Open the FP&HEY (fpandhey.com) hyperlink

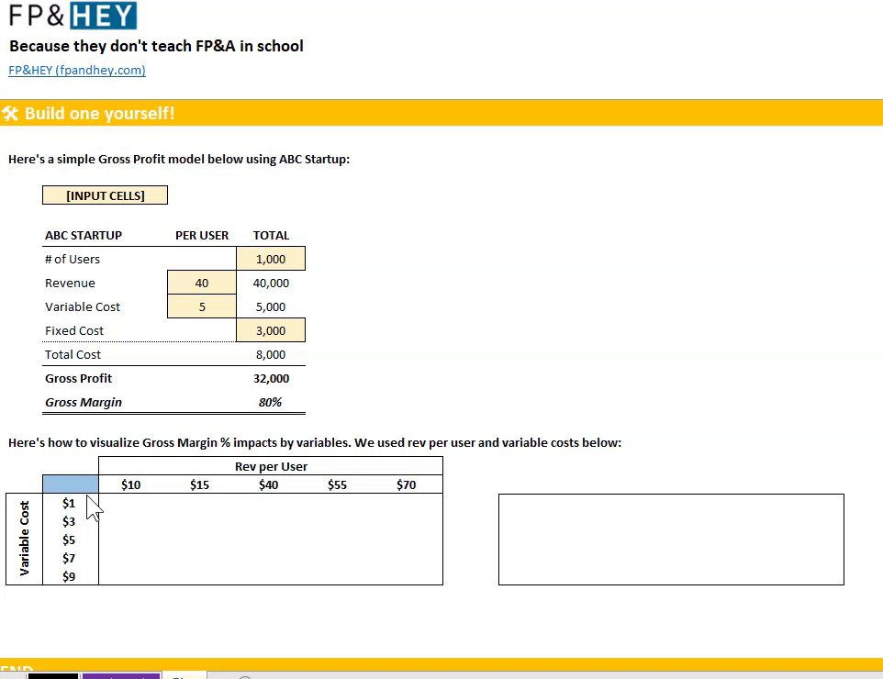(76, 70)
